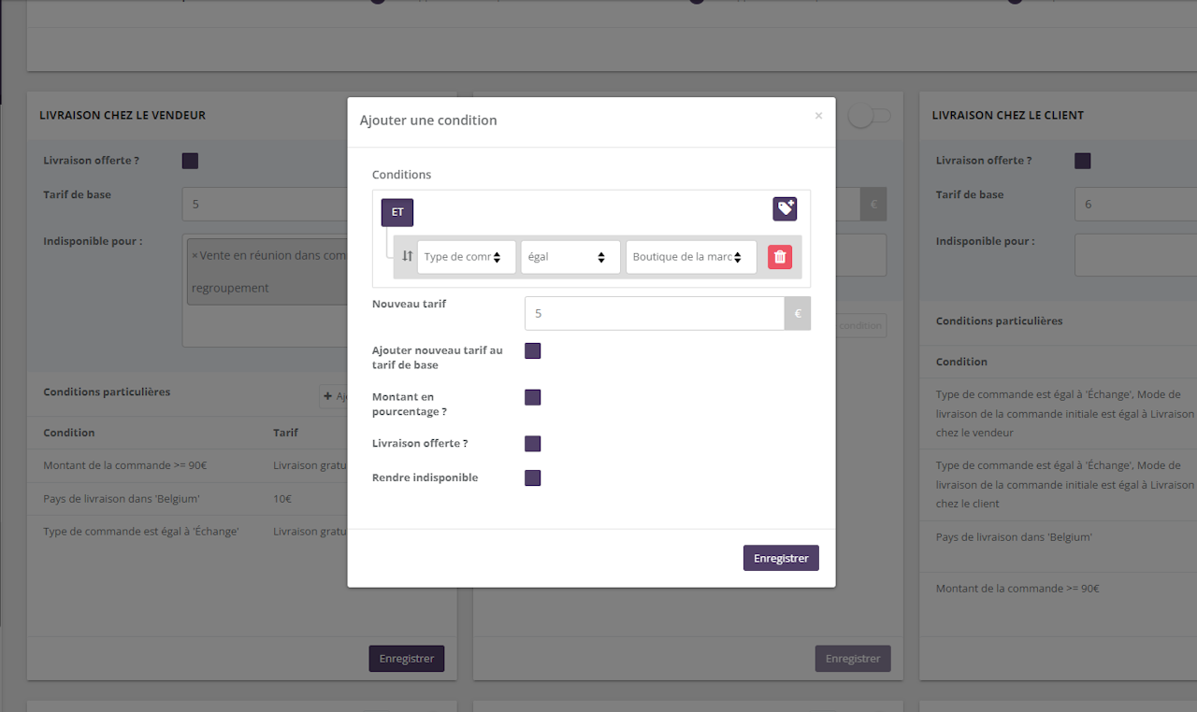
Task: Expand the 'Boutique de la marque' value dropdown
Action: 690,257
